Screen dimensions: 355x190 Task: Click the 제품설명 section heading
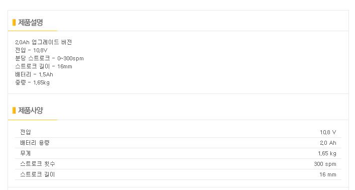[x=30, y=23]
